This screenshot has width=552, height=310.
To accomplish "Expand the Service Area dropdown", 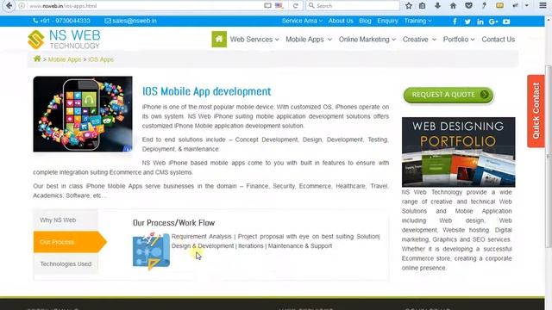I will (x=302, y=21).
